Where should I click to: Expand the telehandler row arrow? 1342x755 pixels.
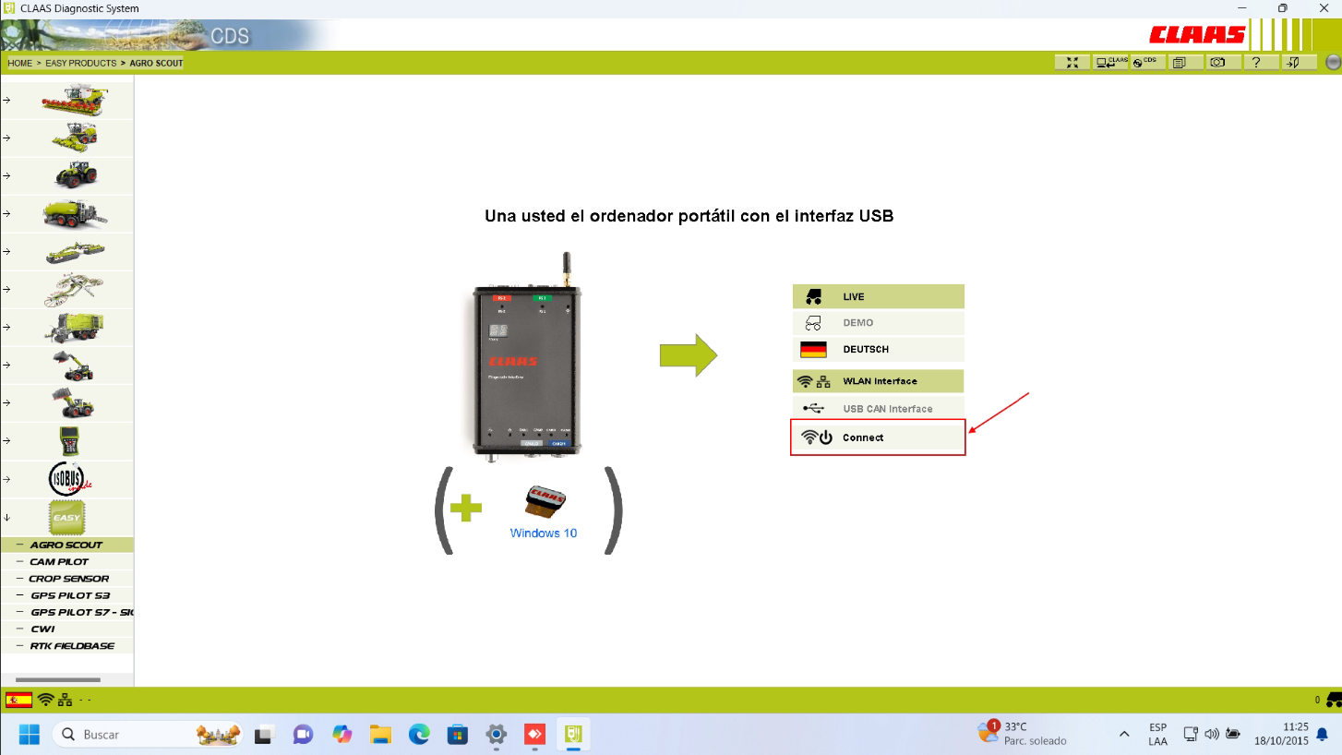[x=6, y=365]
